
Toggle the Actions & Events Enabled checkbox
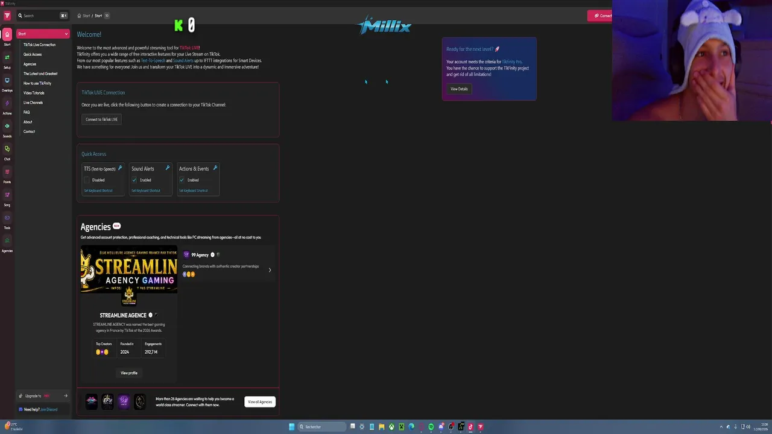pyautogui.click(x=182, y=180)
